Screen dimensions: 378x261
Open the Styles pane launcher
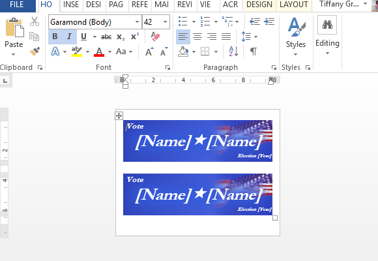tap(308, 68)
